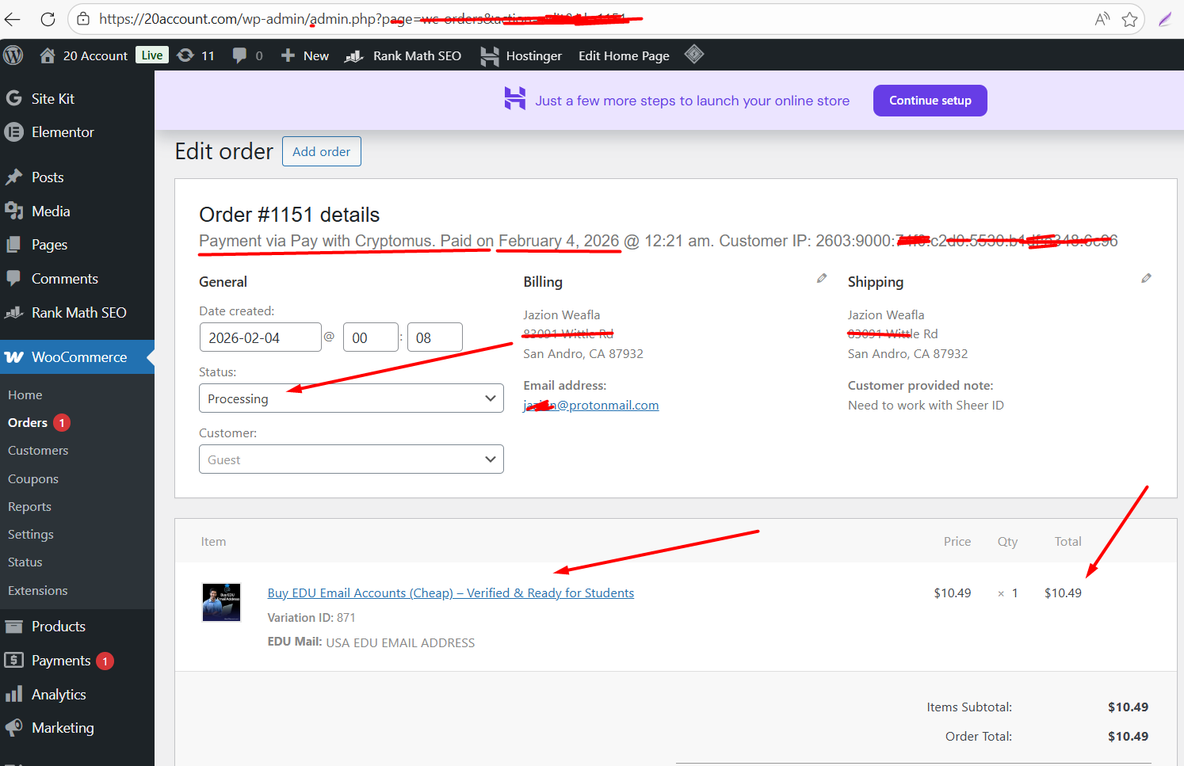The height and width of the screenshot is (766, 1184).
Task: Click the browser refresh icon
Action: click(48, 19)
